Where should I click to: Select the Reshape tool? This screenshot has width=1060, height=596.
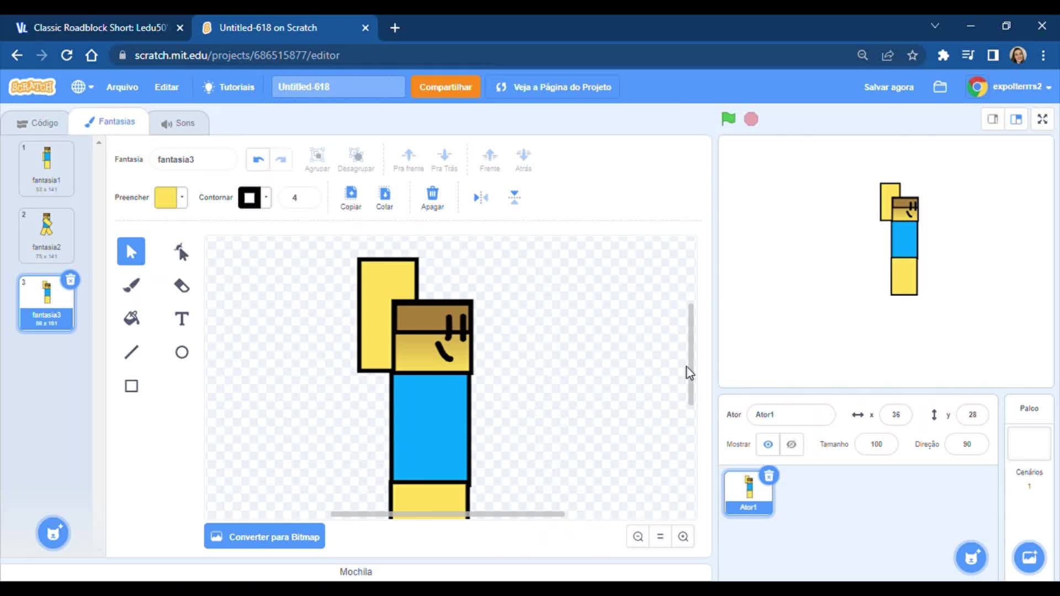click(182, 252)
